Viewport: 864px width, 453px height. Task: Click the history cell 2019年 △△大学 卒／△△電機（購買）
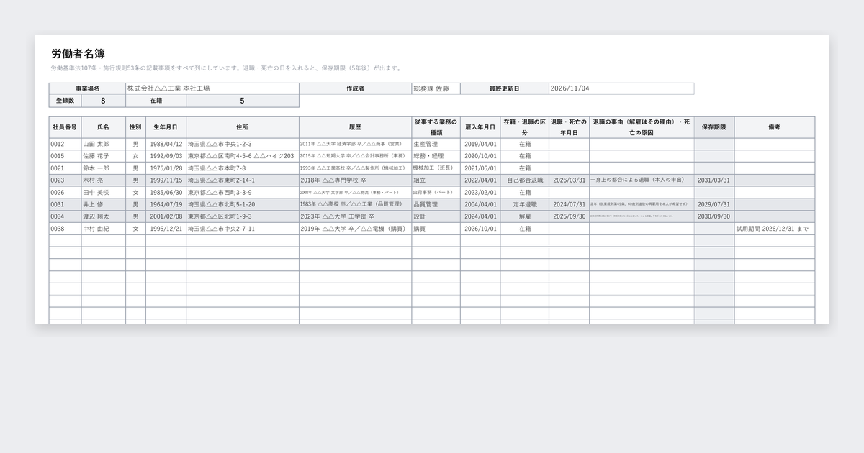coord(355,229)
